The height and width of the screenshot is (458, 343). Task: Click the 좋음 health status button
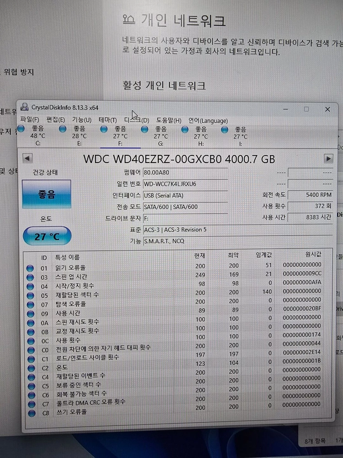pos(47,194)
